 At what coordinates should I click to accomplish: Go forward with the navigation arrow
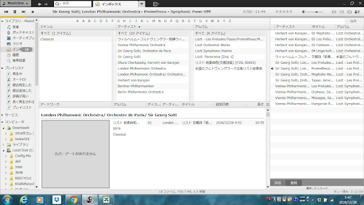(46, 4)
